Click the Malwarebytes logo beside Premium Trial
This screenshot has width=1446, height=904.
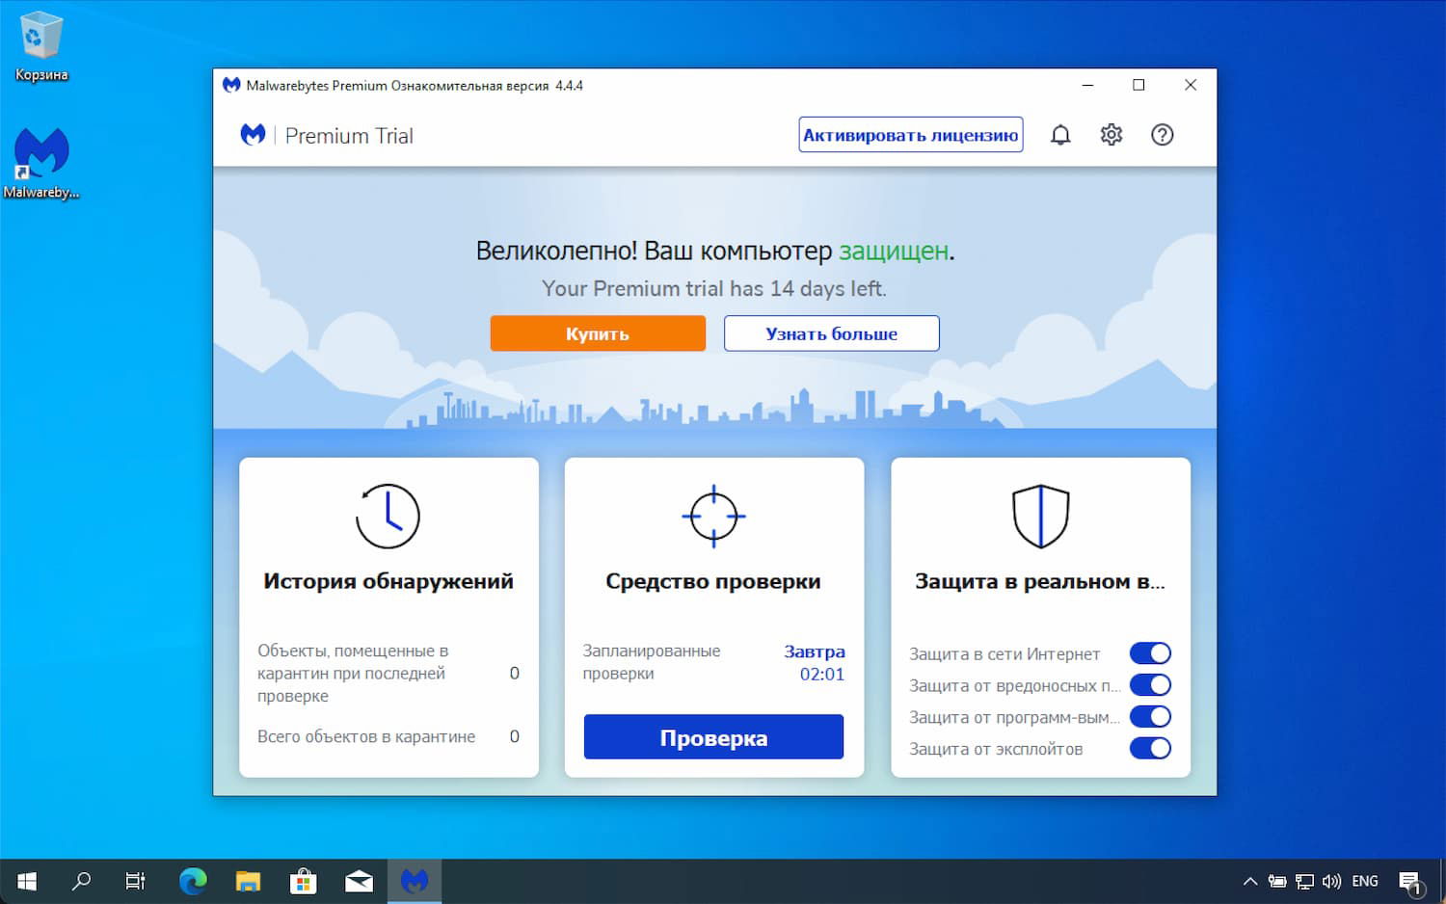tap(253, 135)
